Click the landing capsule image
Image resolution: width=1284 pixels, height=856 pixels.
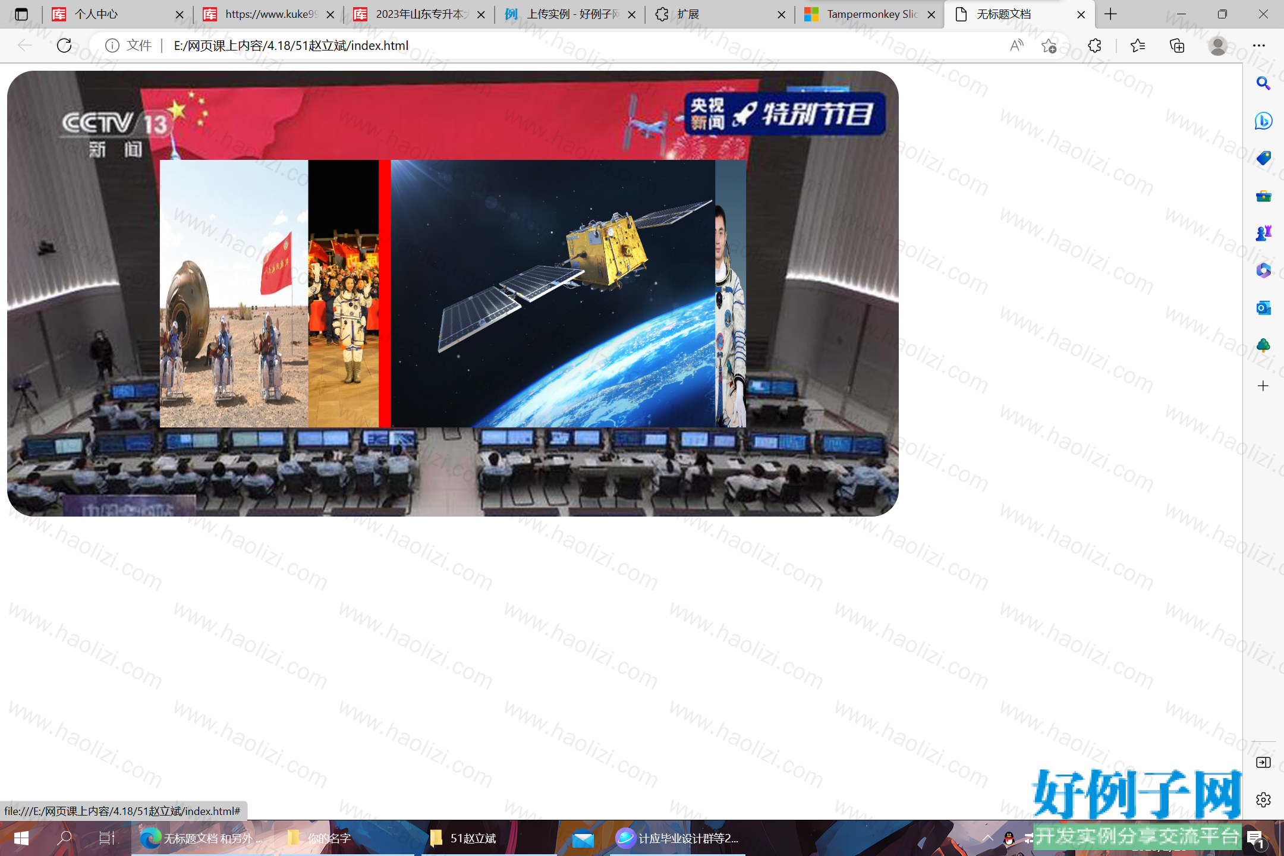click(234, 294)
